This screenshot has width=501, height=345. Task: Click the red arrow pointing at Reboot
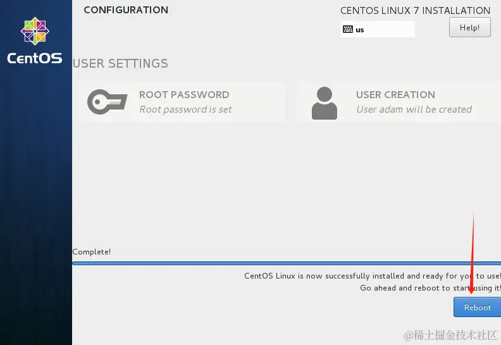[473, 253]
